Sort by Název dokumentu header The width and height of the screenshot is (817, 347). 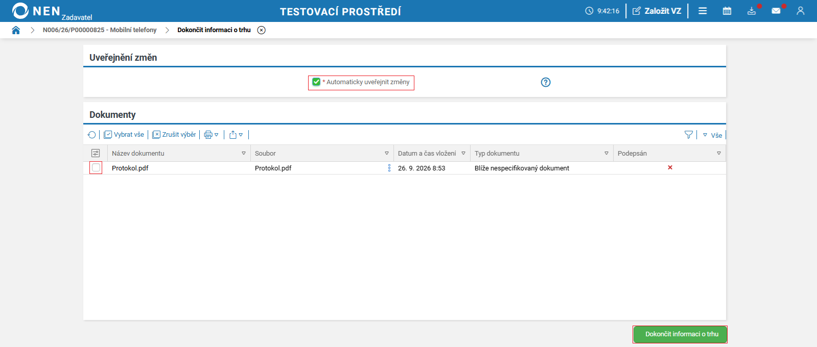[138, 153]
